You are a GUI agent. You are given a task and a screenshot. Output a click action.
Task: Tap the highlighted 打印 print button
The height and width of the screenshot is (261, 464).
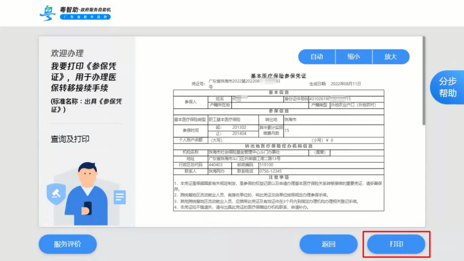[x=395, y=243]
